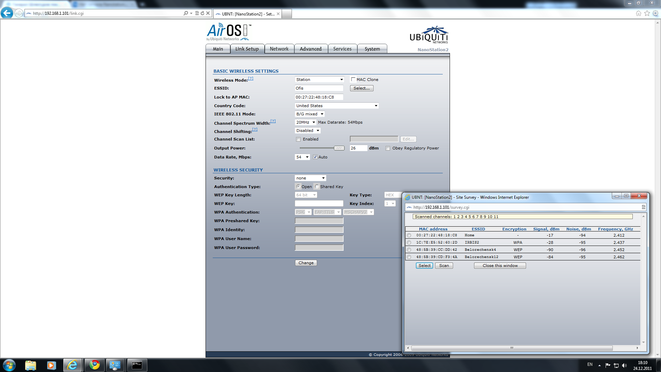Expand the Wireless Mode dropdown
661x372 pixels.
(319, 80)
